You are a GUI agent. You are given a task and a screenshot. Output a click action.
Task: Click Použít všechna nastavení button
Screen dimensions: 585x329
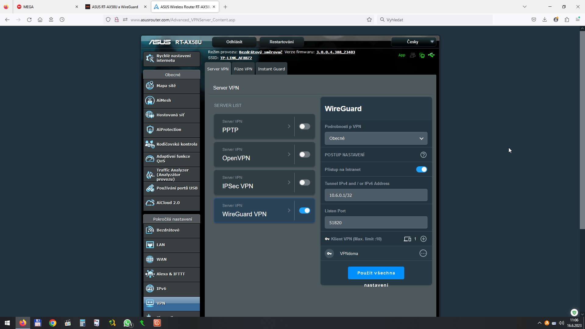click(x=376, y=273)
